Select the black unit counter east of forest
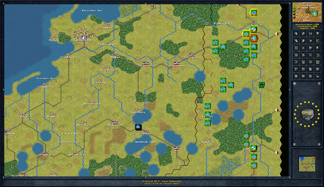This screenshot has width=324, height=187. coord(262,85)
